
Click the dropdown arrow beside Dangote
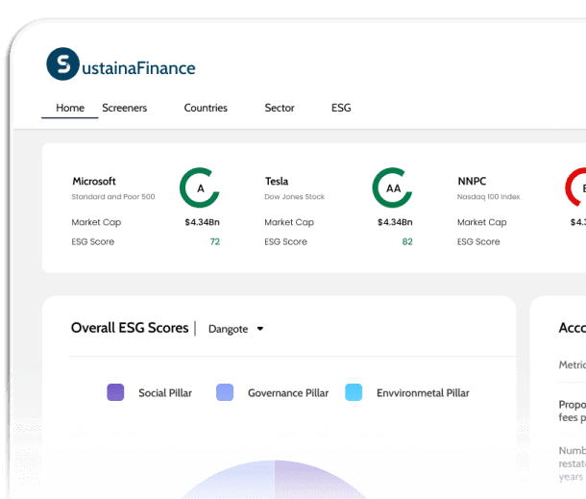[x=260, y=329]
